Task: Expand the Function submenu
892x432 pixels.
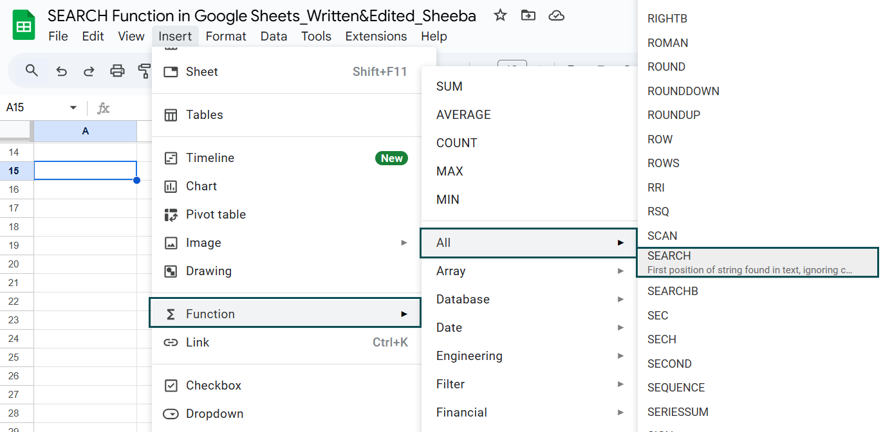Action: (x=285, y=313)
